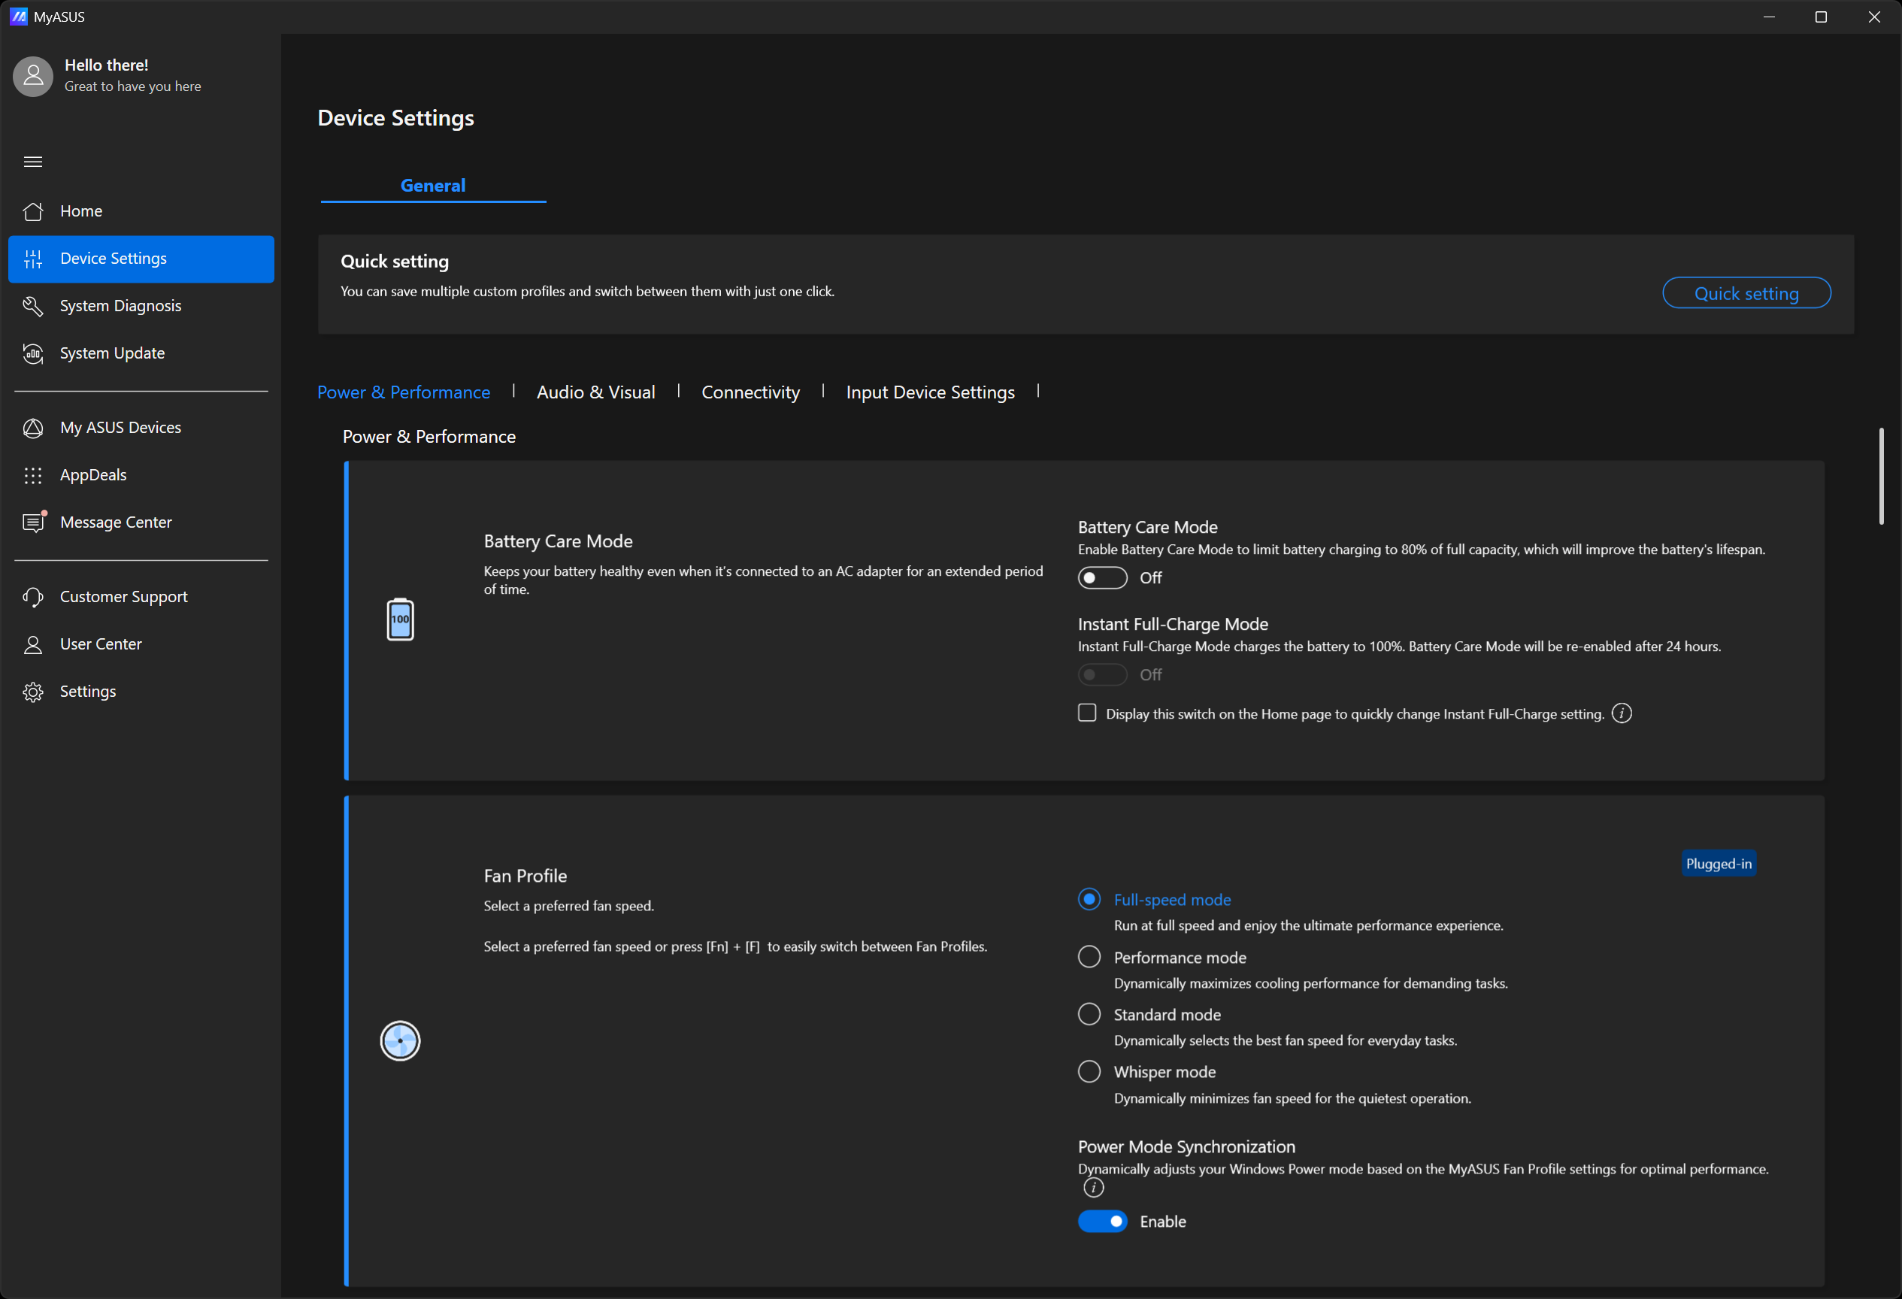This screenshot has width=1902, height=1299.
Task: Collapse sidebar with the hamburger menu icon
Action: (x=33, y=162)
